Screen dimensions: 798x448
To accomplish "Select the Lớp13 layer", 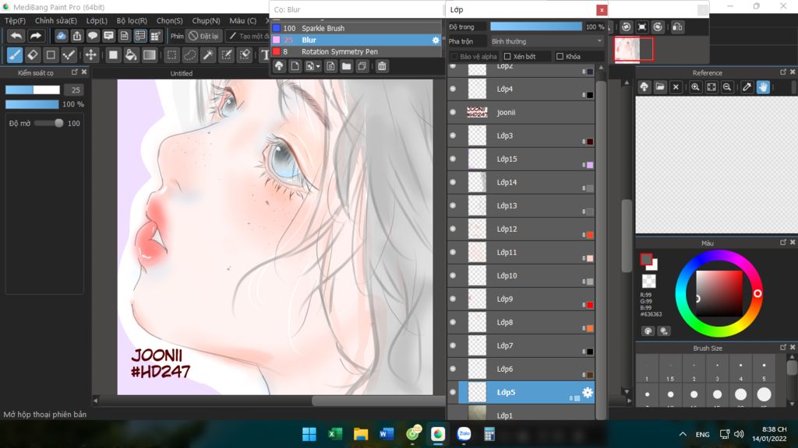I will pyautogui.click(x=521, y=205).
